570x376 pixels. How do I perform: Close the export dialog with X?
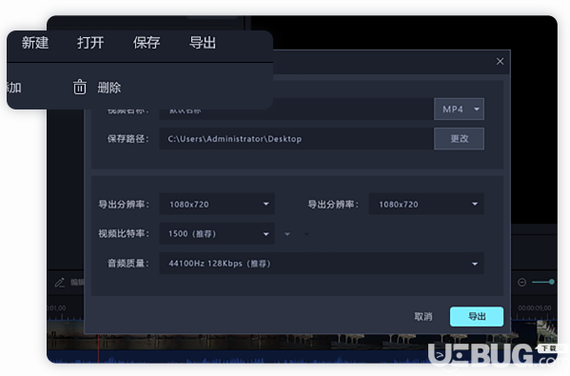click(500, 62)
